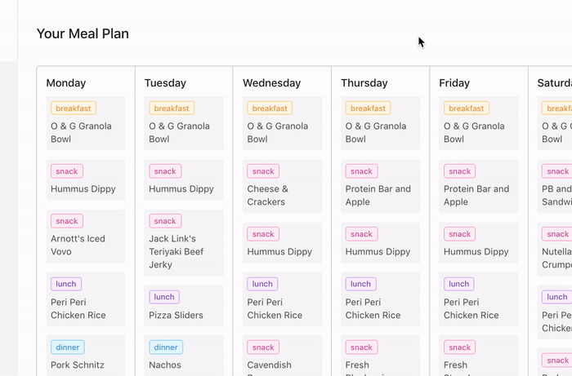The height and width of the screenshot is (376, 572).
Task: Click Tuesday's Nachos dinner card
Action: pyautogui.click(x=184, y=356)
